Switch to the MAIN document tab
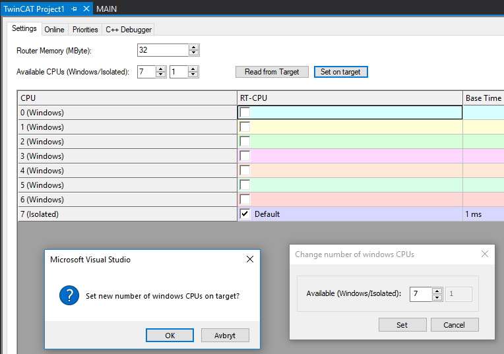Viewport: 504px width, 354px height. [x=106, y=9]
